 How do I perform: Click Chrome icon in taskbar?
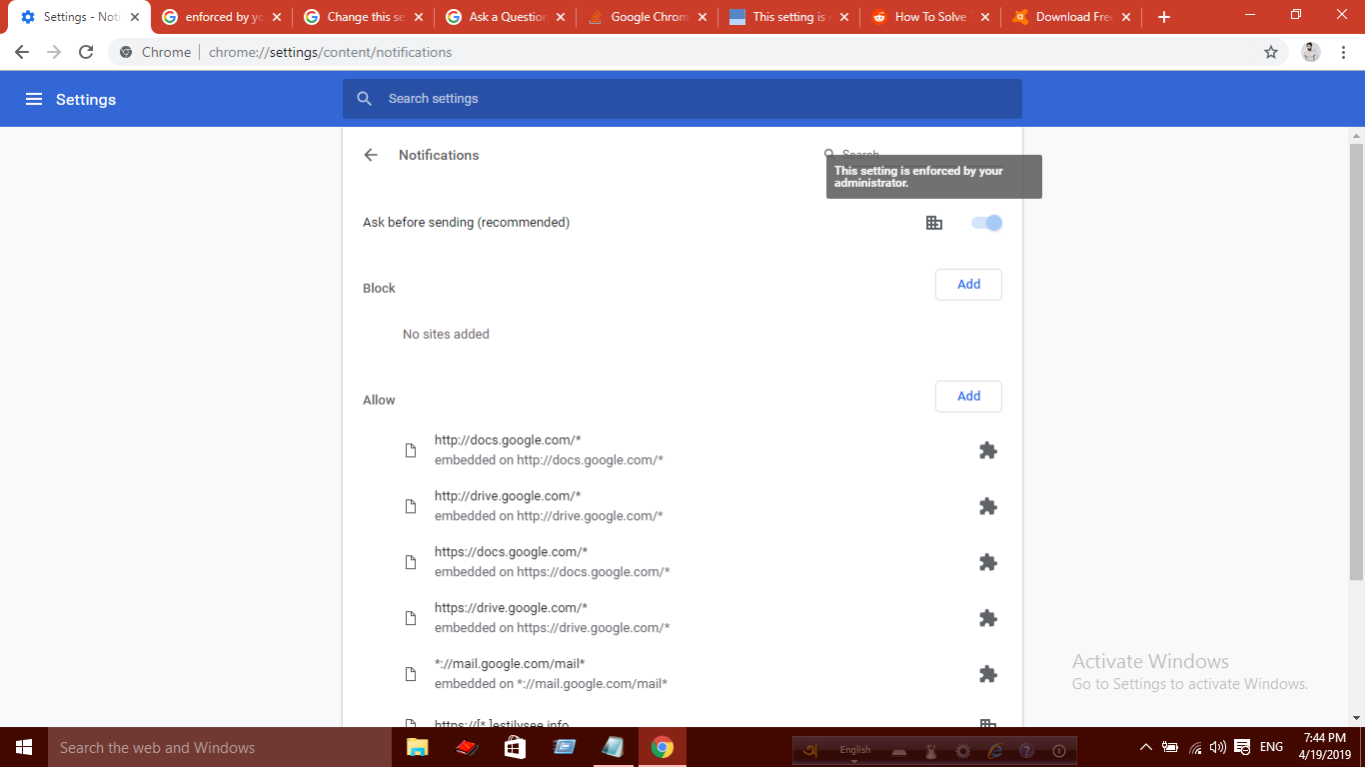pos(662,747)
